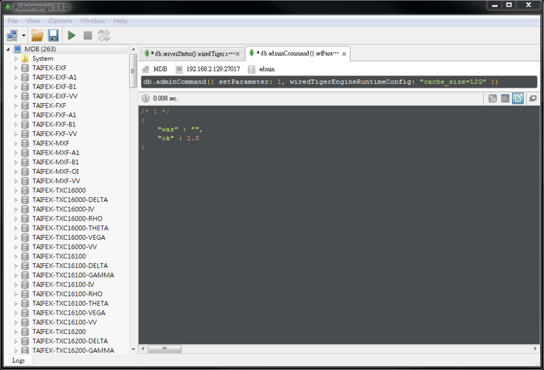
Task: Select the System folder icon
Action: point(25,58)
